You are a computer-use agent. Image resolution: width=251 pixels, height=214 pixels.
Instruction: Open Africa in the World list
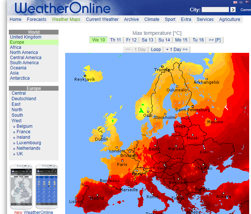tap(16, 47)
